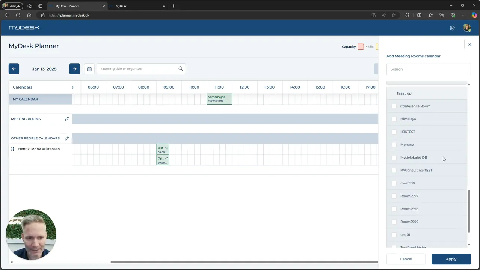Click the search magnifier icon
The width and height of the screenshot is (480, 270).
coord(181,69)
